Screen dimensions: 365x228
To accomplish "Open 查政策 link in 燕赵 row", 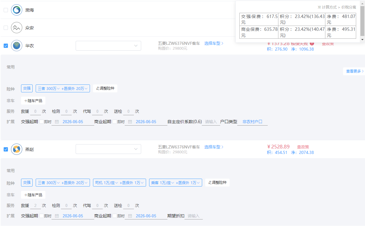I will pyautogui.click(x=303, y=147).
